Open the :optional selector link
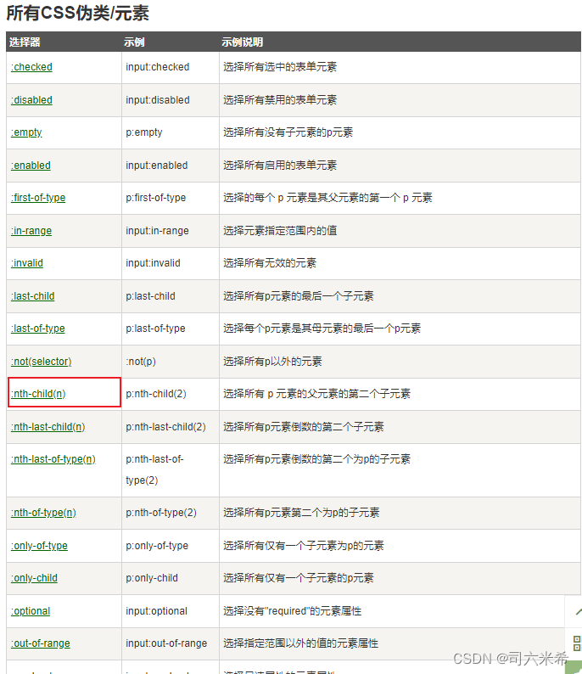 point(31,611)
